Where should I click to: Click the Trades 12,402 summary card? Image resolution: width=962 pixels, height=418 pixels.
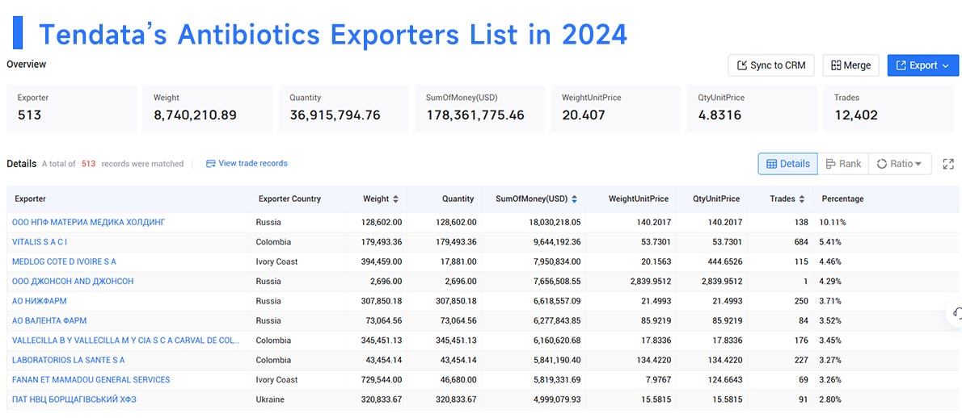[x=888, y=108]
